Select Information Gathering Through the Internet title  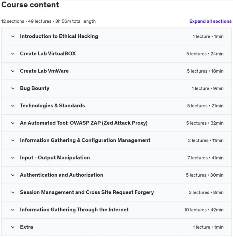click(x=74, y=210)
